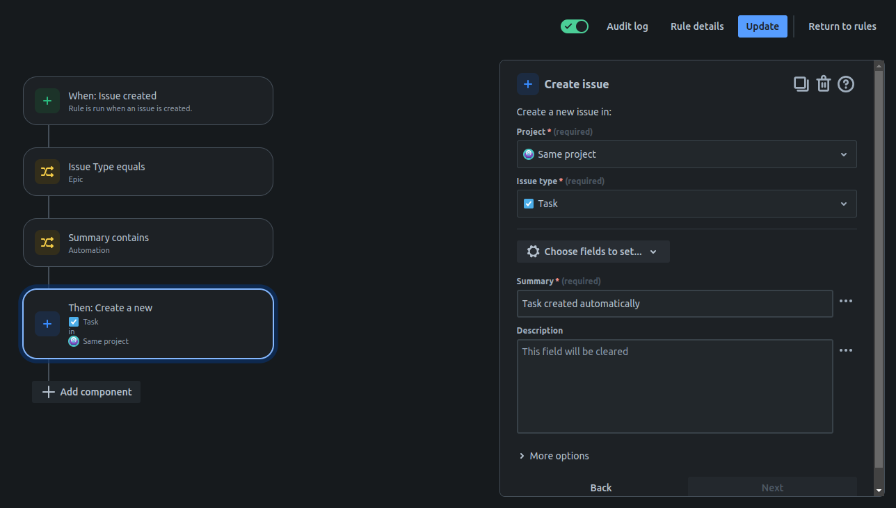This screenshot has height=508, width=896.
Task: Click the Update button
Action: [762, 26]
